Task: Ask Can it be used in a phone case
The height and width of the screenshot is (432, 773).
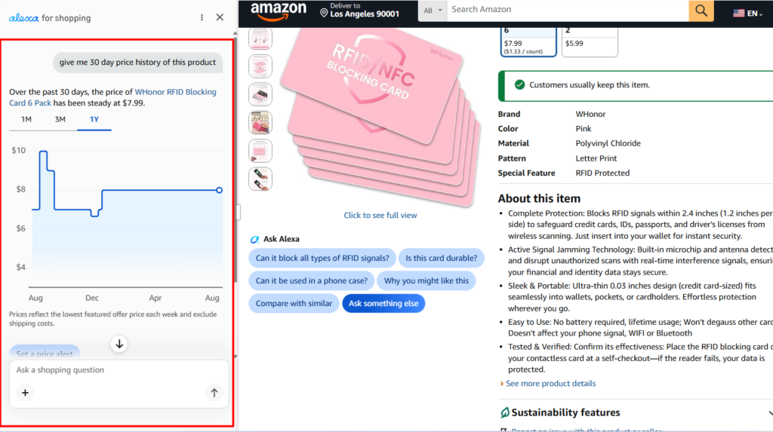Action: coord(312,280)
